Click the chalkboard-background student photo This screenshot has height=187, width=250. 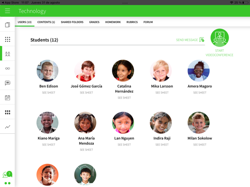pyautogui.click(x=85, y=175)
